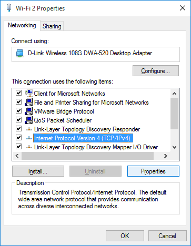Toggle the VMware Bridge Protocol checkbox
Viewport: 191px width, 246px height.
pos(18,111)
